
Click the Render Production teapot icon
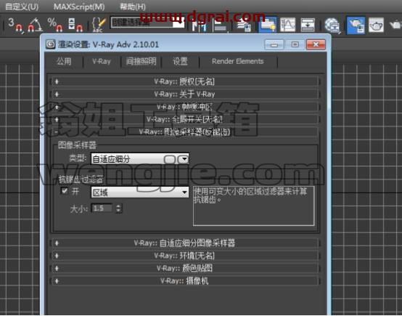tap(395, 25)
